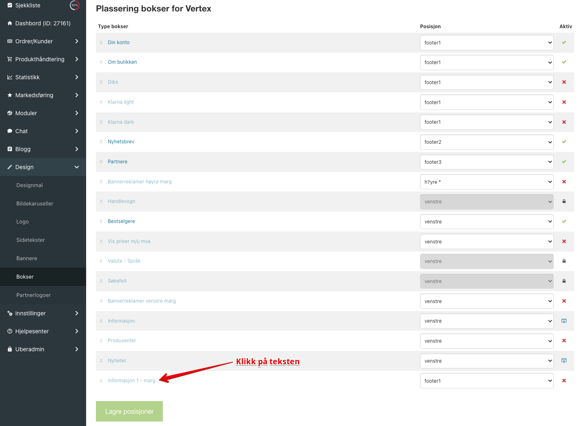Click the speech bubble icon beside Chat
The height and width of the screenshot is (426, 582).
coord(10,131)
